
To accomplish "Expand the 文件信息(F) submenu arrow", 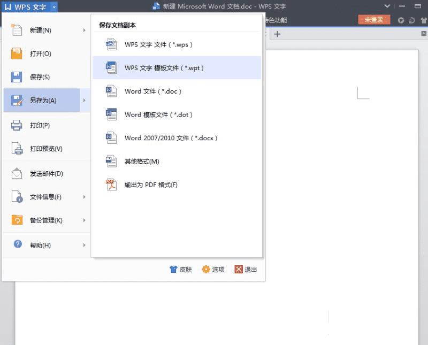I will pyautogui.click(x=85, y=197).
